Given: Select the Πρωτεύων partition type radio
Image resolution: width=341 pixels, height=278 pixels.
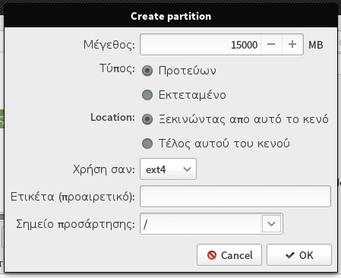Looking at the screenshot, I should click(147, 71).
